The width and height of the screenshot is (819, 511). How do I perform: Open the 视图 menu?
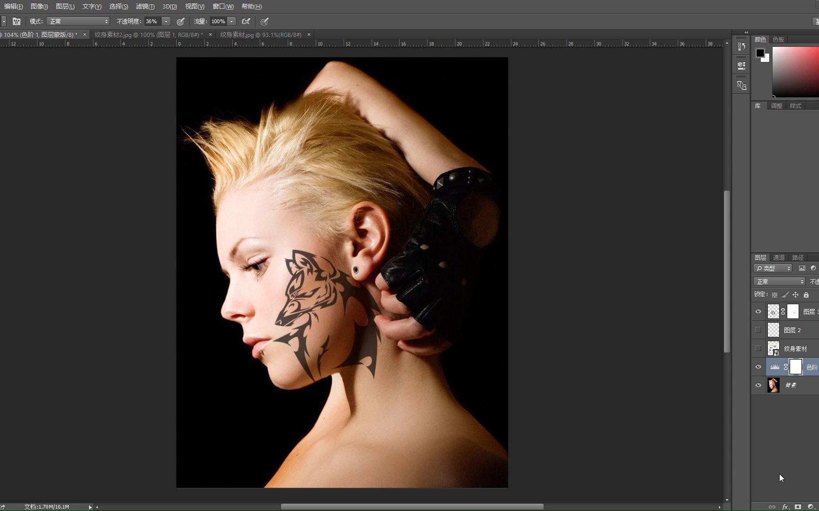[x=195, y=6]
